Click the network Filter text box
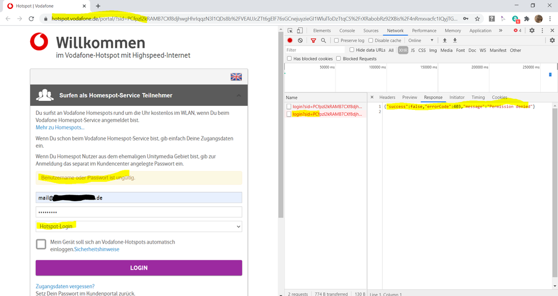This screenshot has height=296, width=558. (x=315, y=50)
